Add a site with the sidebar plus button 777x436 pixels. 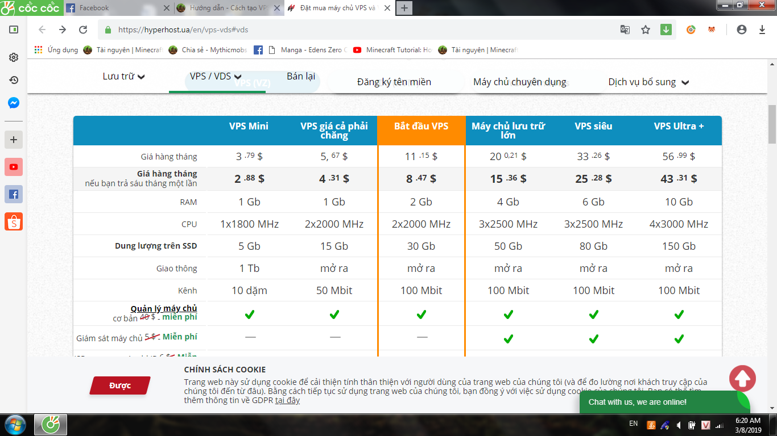(14, 140)
